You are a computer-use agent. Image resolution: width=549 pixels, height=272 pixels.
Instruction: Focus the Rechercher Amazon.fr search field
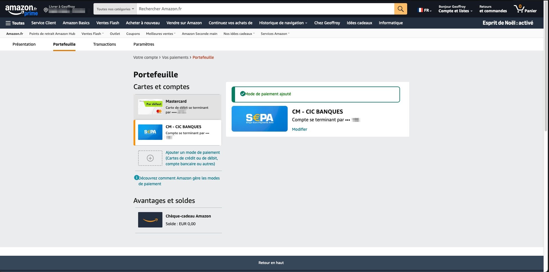pos(265,9)
